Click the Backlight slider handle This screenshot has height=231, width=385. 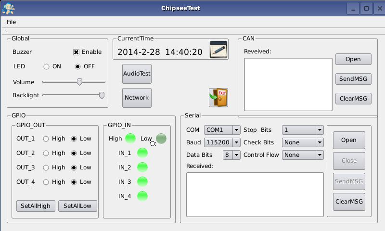(x=102, y=95)
